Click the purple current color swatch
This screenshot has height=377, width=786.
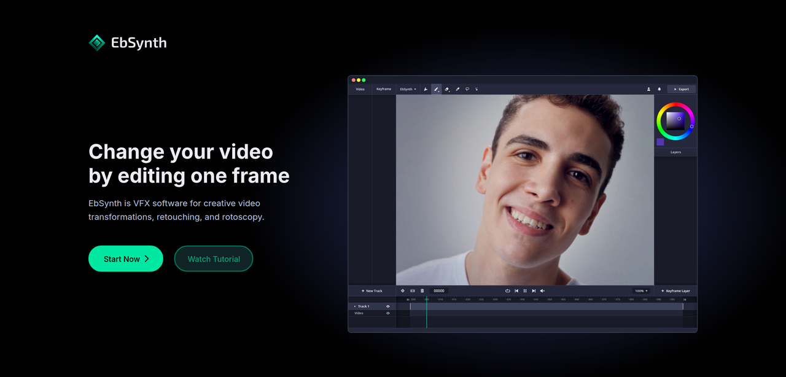tap(660, 142)
